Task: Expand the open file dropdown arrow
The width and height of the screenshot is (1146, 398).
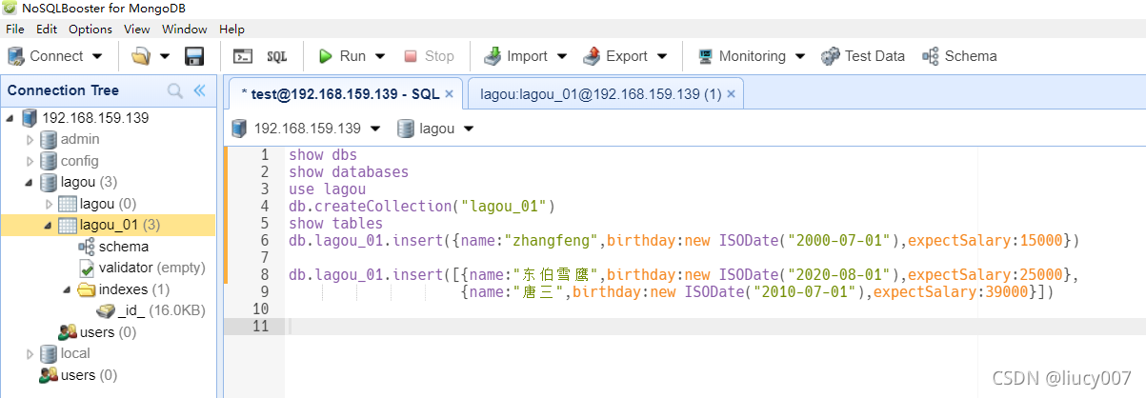Action: click(x=165, y=57)
